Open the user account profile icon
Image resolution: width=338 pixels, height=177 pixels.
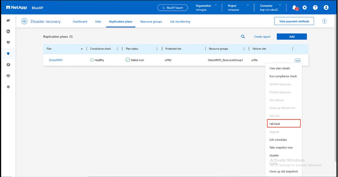point(326,7)
